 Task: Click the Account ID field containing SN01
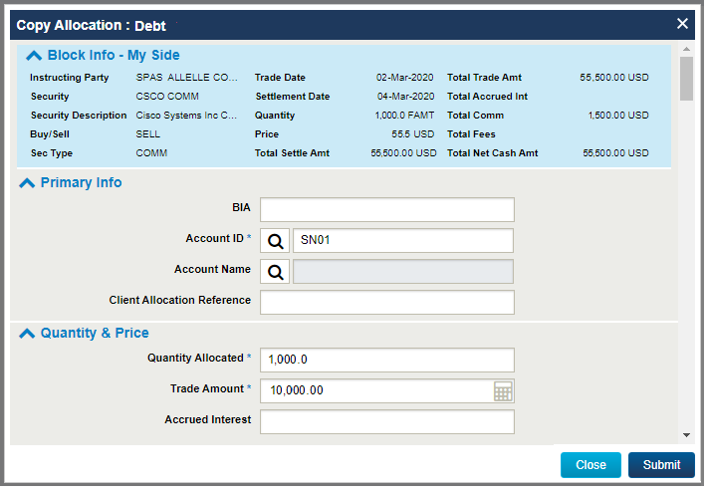(x=403, y=241)
